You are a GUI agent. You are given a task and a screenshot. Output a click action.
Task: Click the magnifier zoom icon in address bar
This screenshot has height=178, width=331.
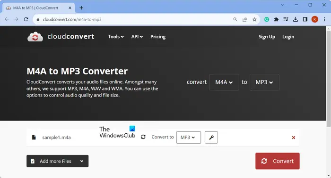point(235,19)
